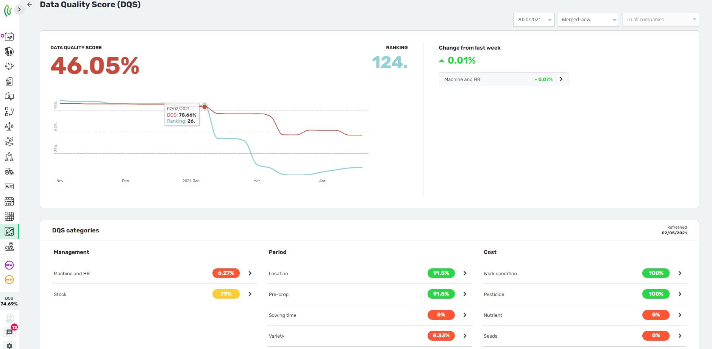
Task: Open chat messages with 72 badge
Action: pos(9,332)
